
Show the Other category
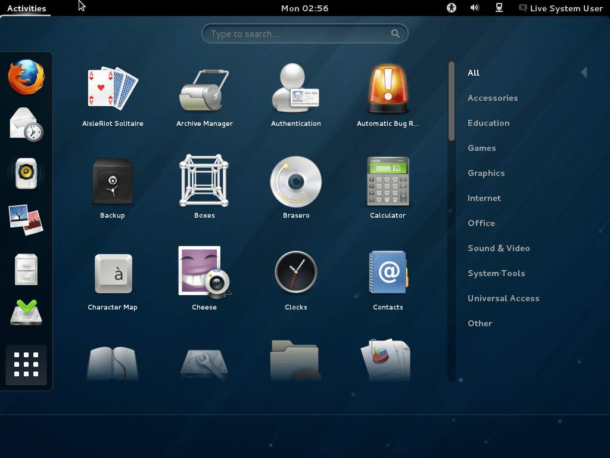point(480,323)
